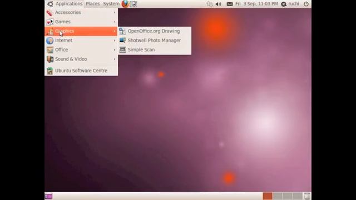This screenshot has width=356, height=200.
Task: Open the network connection indicator
Action: point(209,4)
